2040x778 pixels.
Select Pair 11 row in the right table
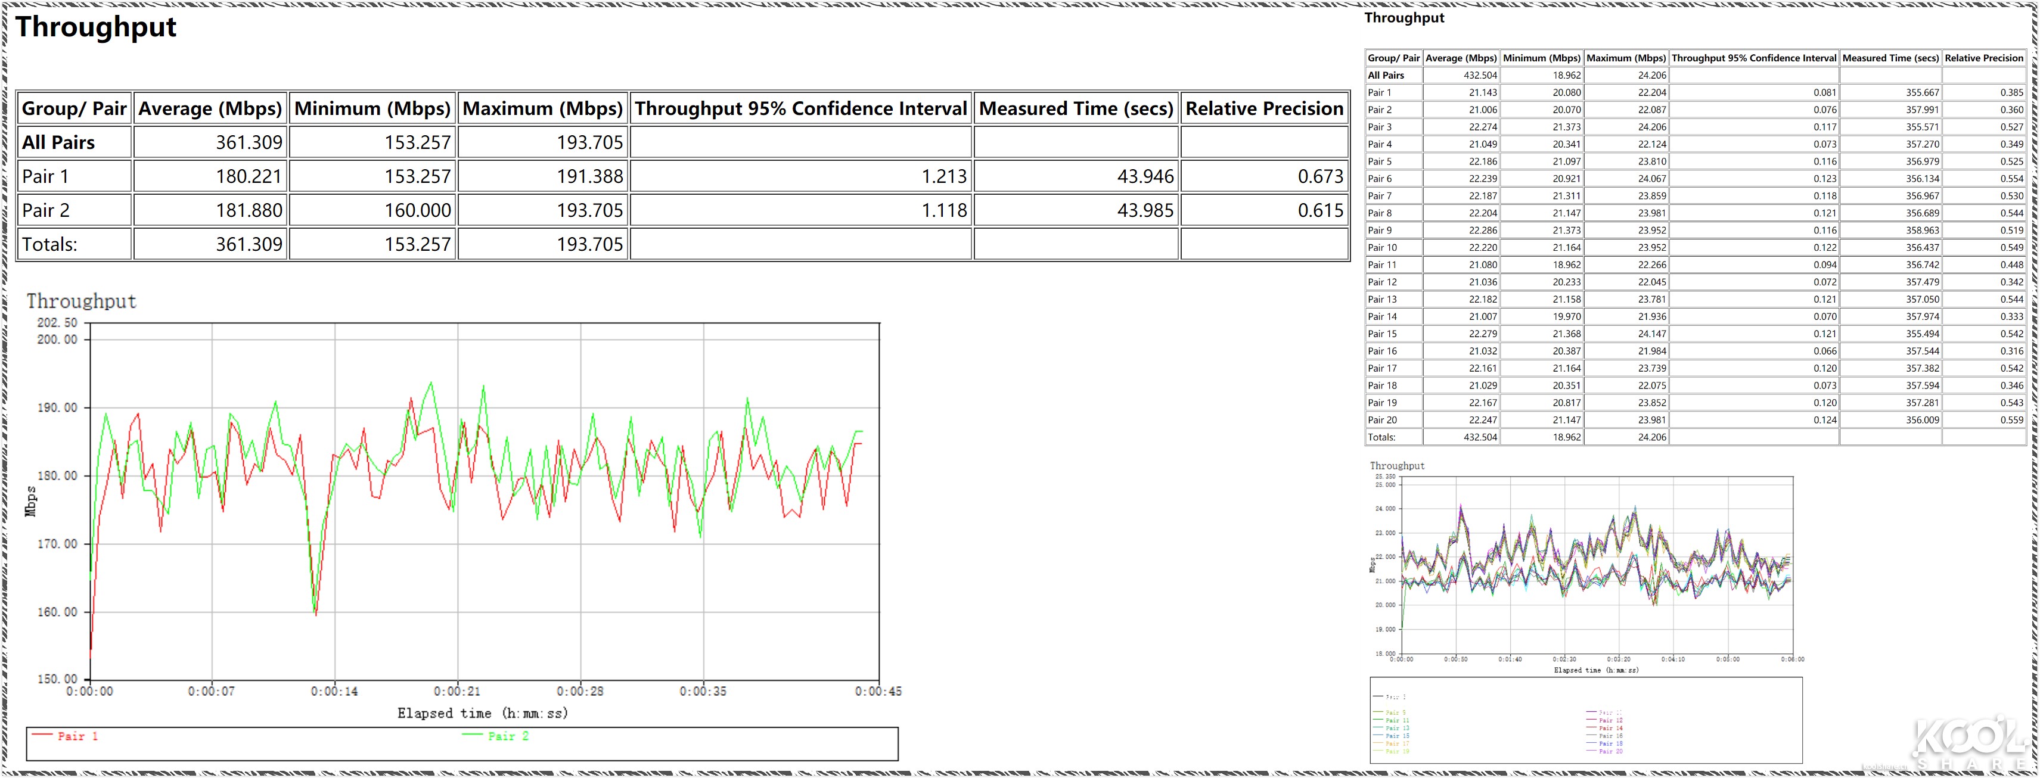point(1382,265)
